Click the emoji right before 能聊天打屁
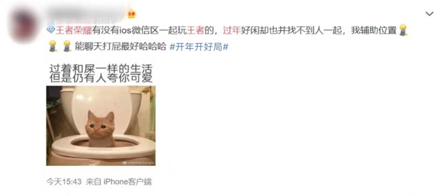This screenshot has height=196, width=446. click(x=67, y=46)
